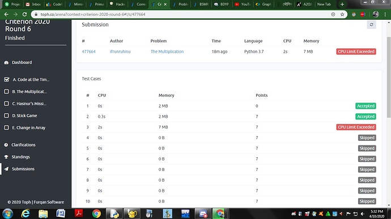Refresh the submission with the reload button

[x=371, y=25]
